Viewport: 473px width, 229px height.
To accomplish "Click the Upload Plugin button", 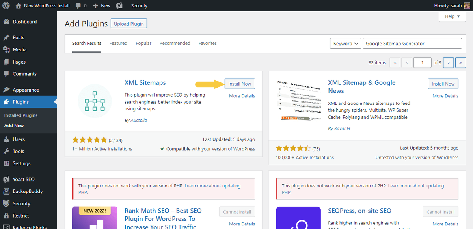I will click(129, 24).
